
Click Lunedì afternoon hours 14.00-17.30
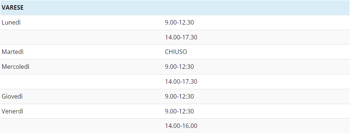point(181,37)
